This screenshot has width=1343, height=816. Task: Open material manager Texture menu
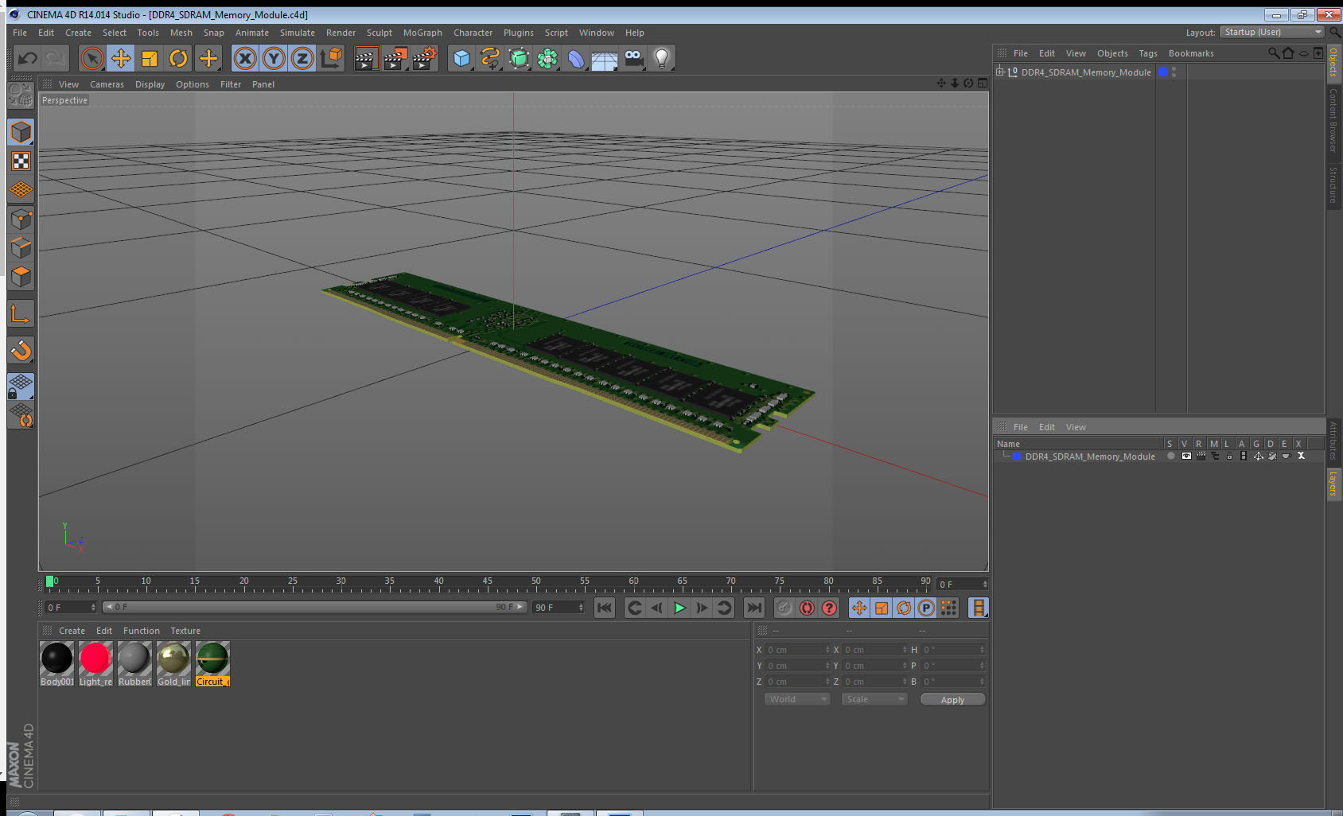185,631
